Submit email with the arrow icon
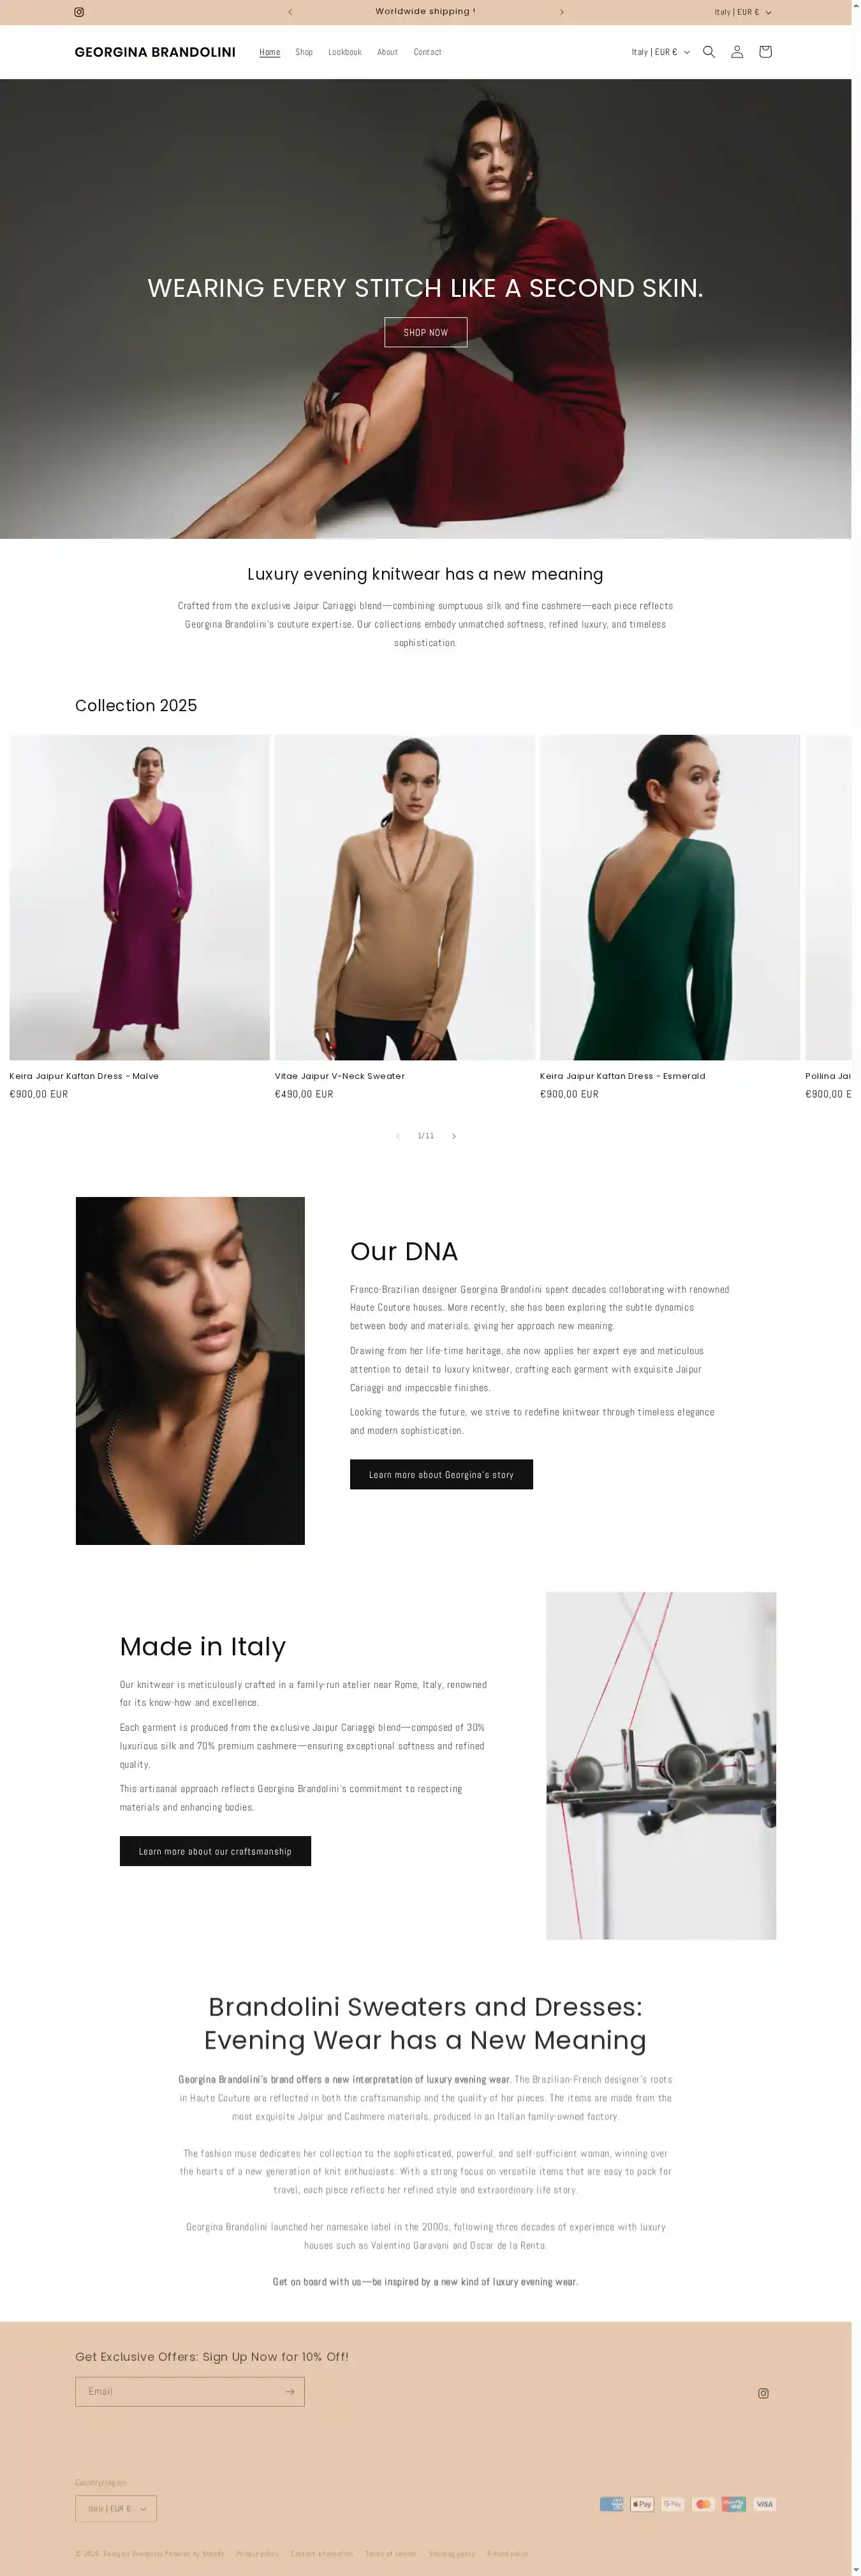 (290, 2391)
